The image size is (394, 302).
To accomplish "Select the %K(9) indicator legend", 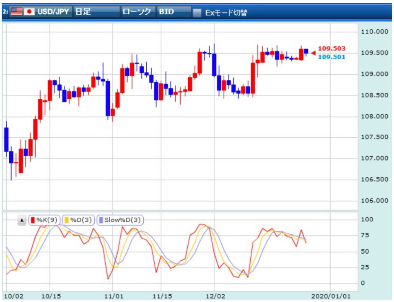I will (44, 220).
